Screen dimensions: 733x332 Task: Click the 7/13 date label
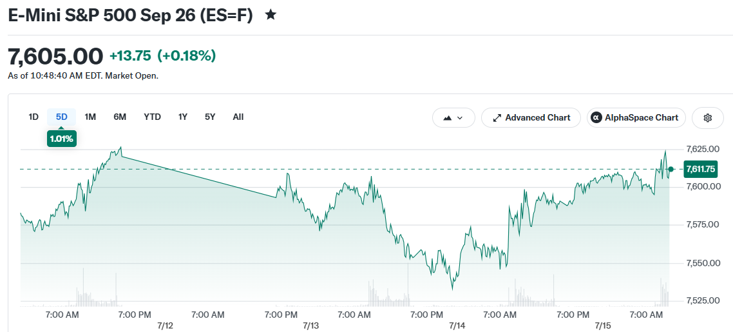pos(311,325)
